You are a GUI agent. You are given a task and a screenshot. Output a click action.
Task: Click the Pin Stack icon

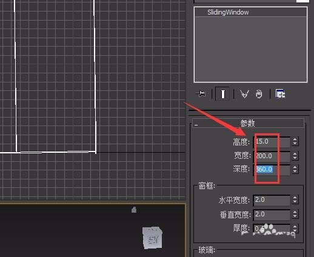pyautogui.click(x=201, y=94)
